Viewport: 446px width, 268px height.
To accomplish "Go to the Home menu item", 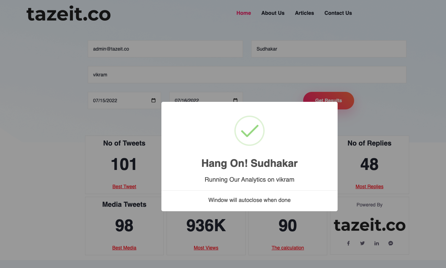I will (244, 13).
